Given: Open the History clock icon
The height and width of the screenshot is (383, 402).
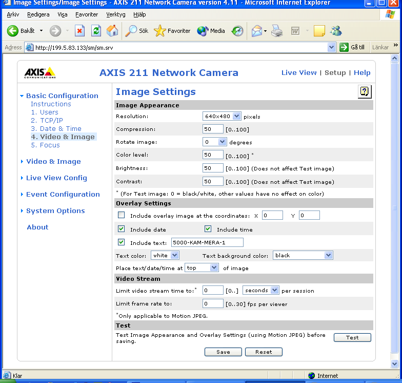Looking at the screenshot, I should pyautogui.click(x=237, y=31).
